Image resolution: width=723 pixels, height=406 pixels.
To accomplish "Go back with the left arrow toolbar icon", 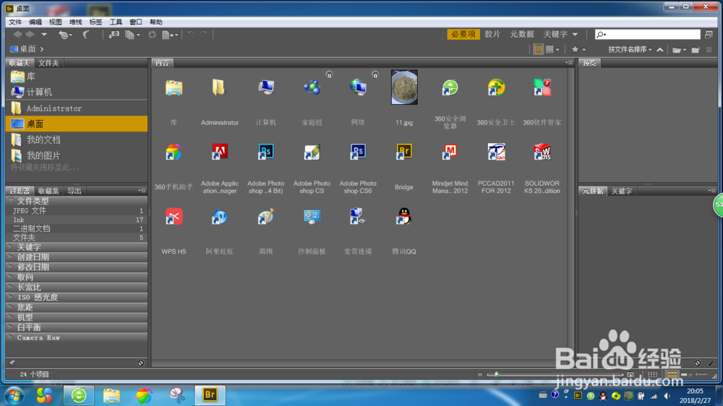I will point(17,34).
